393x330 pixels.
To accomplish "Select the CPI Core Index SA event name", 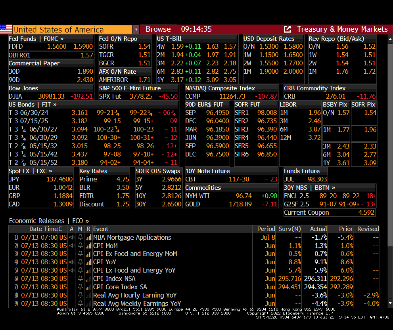I will coord(120,287).
